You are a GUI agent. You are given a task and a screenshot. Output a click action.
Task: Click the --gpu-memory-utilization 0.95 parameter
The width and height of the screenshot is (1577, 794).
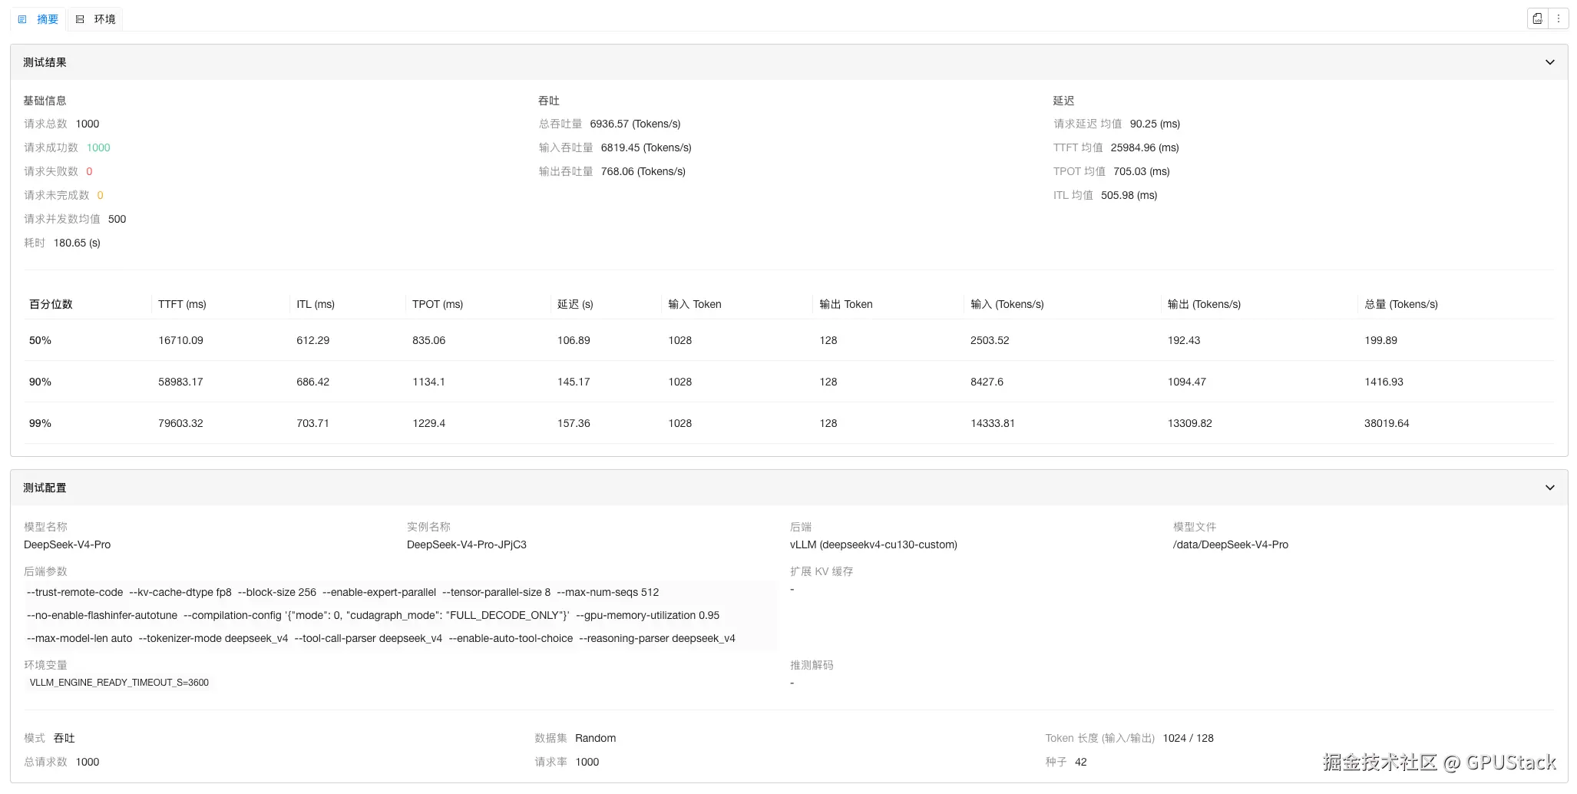click(647, 615)
